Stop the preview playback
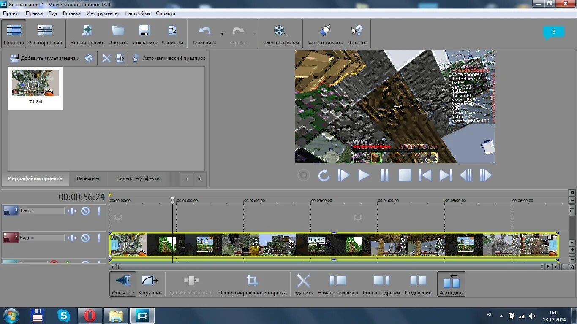 click(x=405, y=175)
